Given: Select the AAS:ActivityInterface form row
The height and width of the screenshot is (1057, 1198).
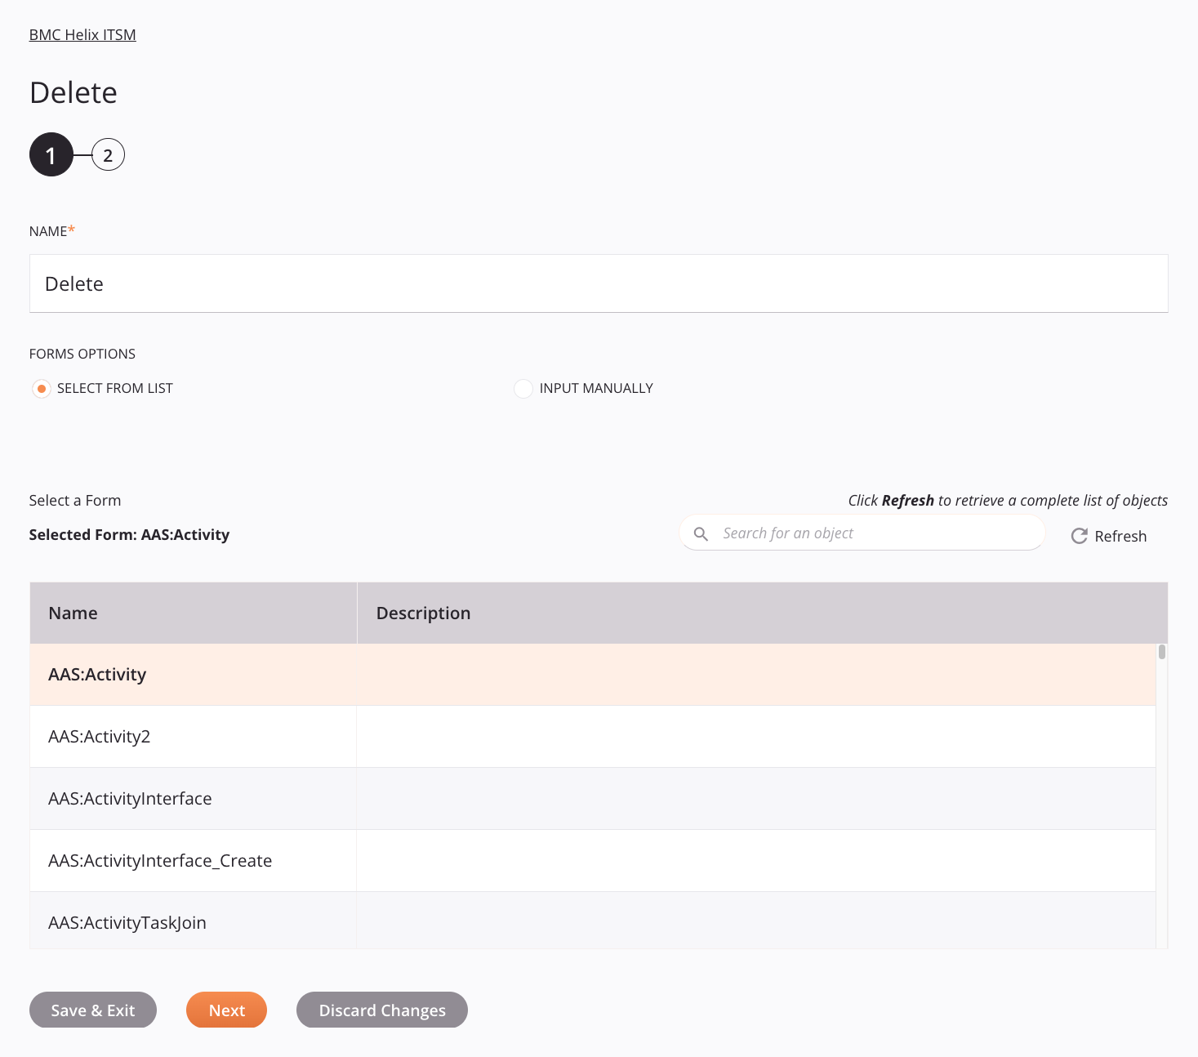Looking at the screenshot, I should coord(593,799).
